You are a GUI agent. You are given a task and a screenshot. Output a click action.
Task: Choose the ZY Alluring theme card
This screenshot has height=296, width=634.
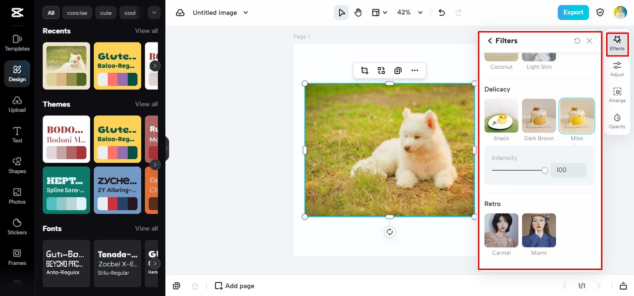coord(117,190)
